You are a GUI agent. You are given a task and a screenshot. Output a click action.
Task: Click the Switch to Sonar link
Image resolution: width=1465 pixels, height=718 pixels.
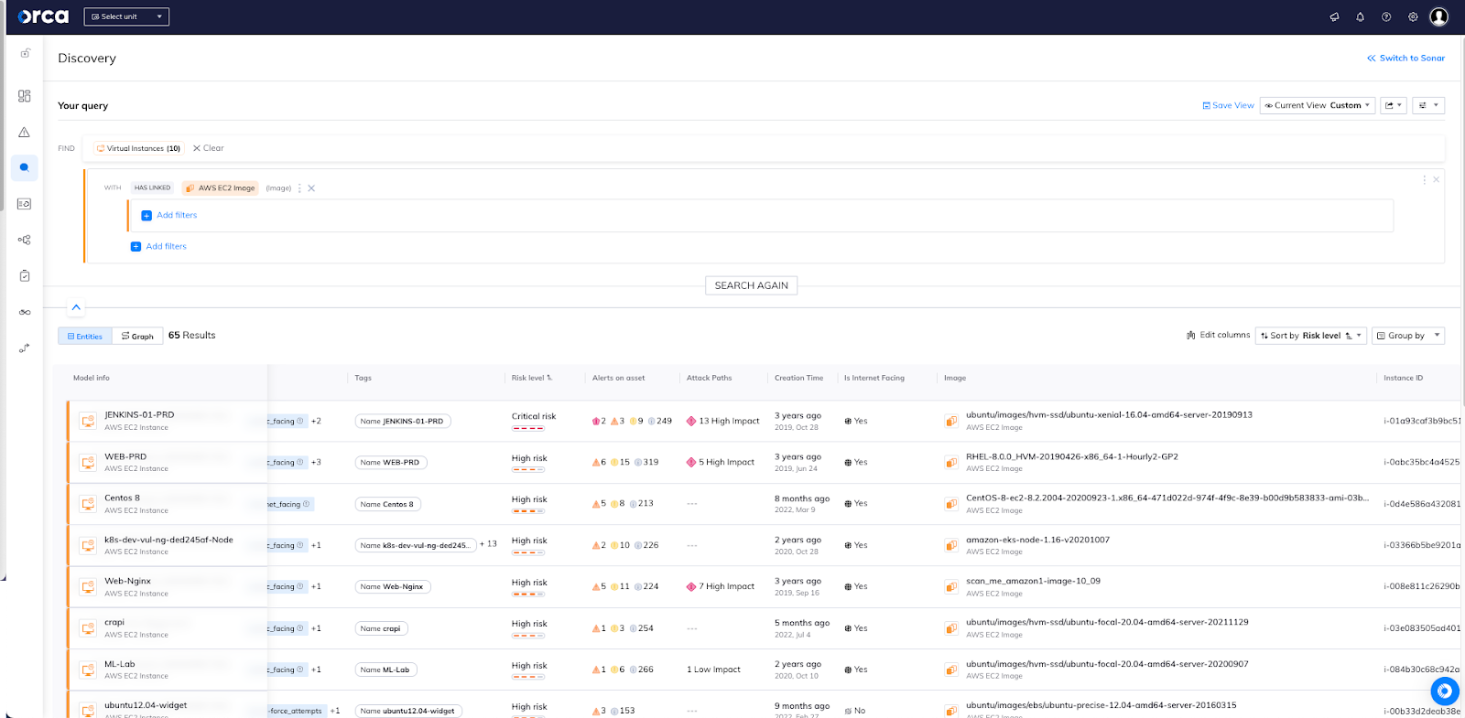(1406, 59)
